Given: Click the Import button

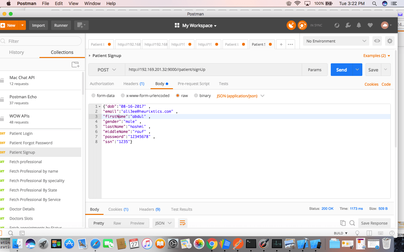Looking at the screenshot, I should coord(39,26).
